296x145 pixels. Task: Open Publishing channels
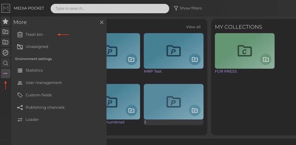coord(45,107)
